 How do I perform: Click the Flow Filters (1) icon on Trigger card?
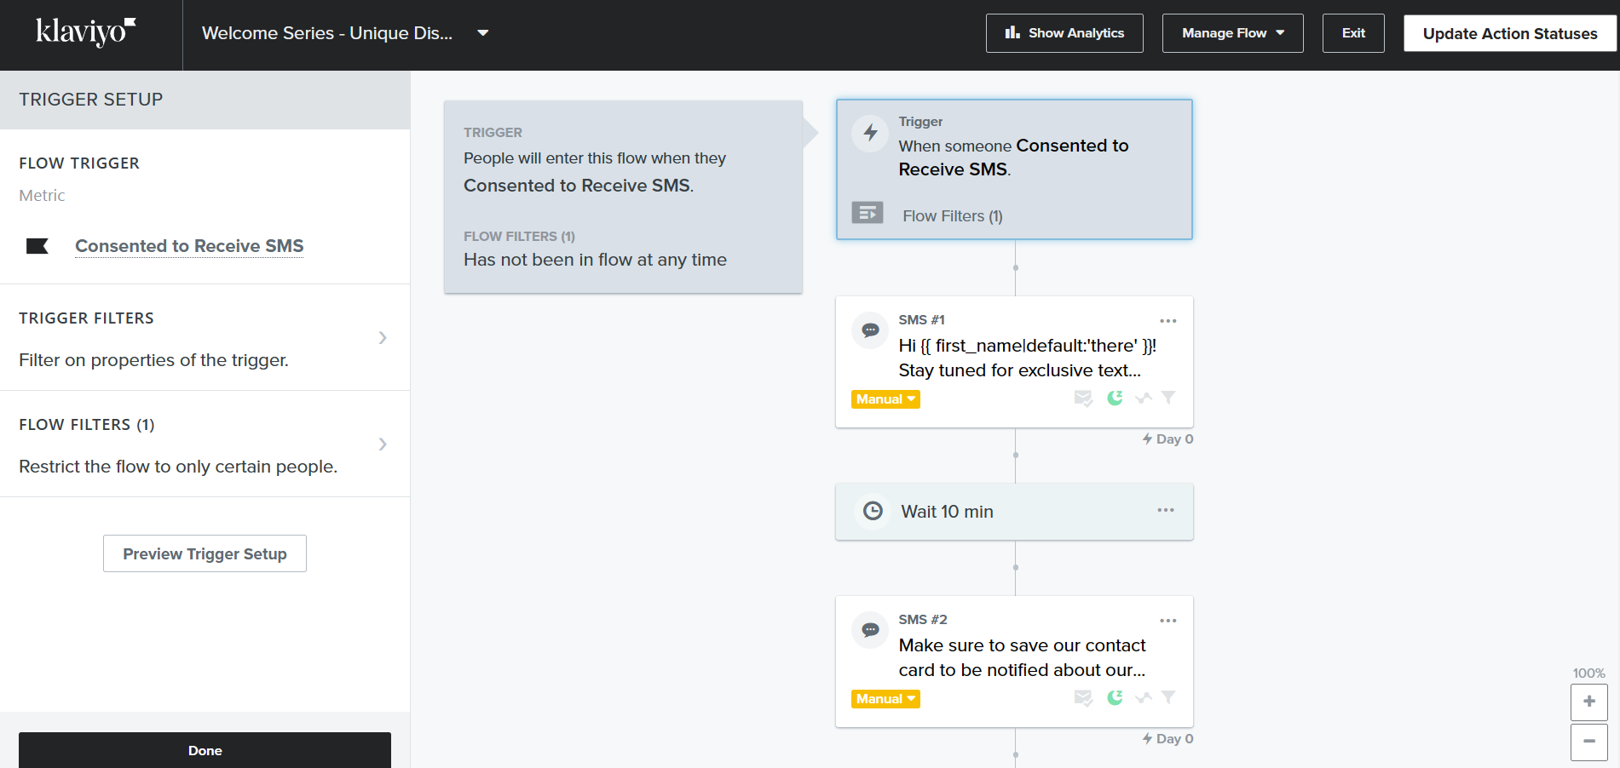click(868, 212)
